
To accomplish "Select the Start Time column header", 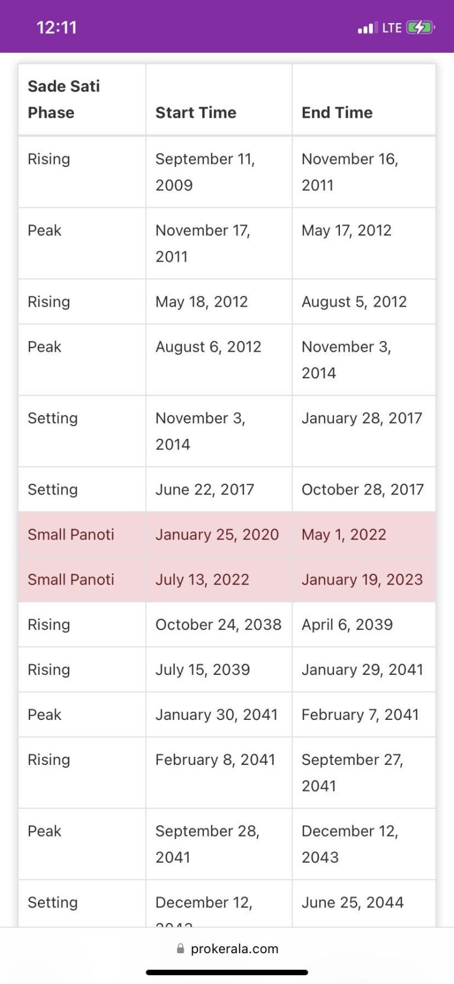I will coord(196,112).
